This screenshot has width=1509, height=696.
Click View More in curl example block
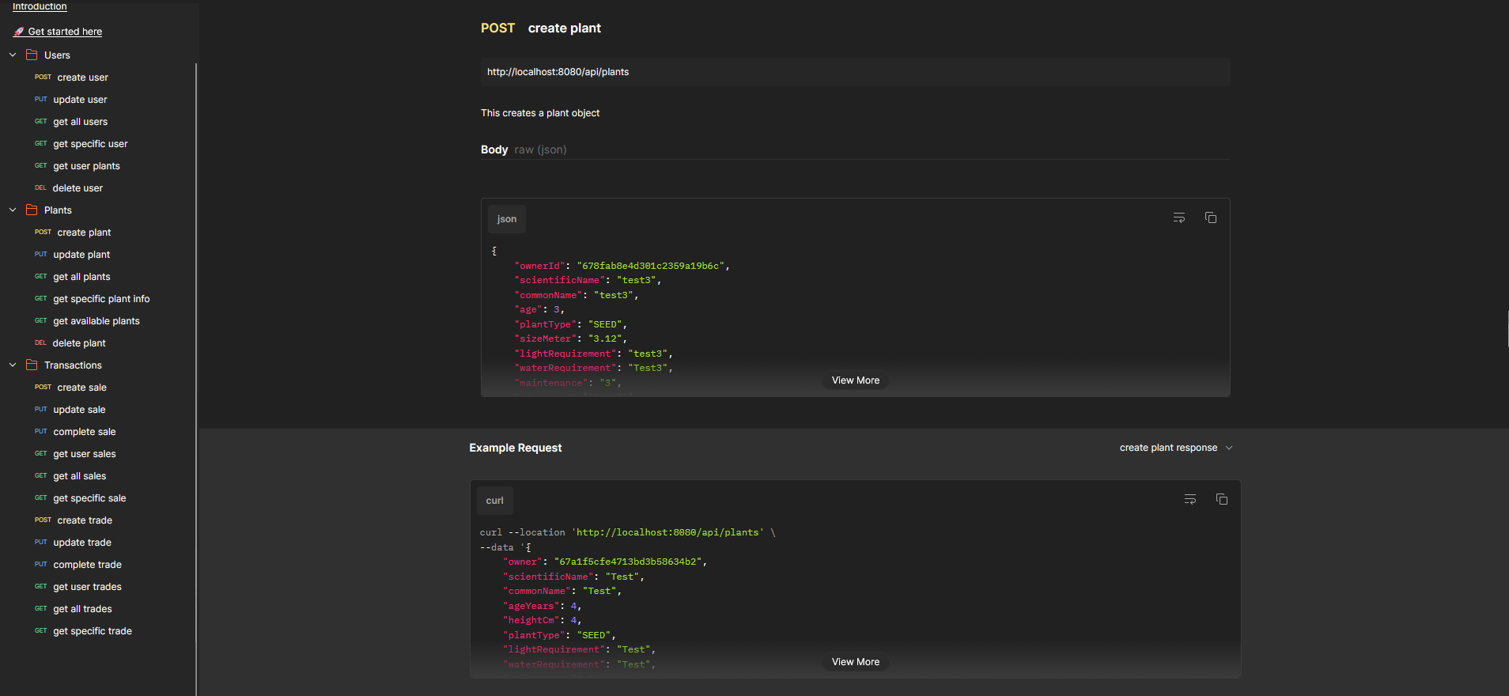coord(855,662)
